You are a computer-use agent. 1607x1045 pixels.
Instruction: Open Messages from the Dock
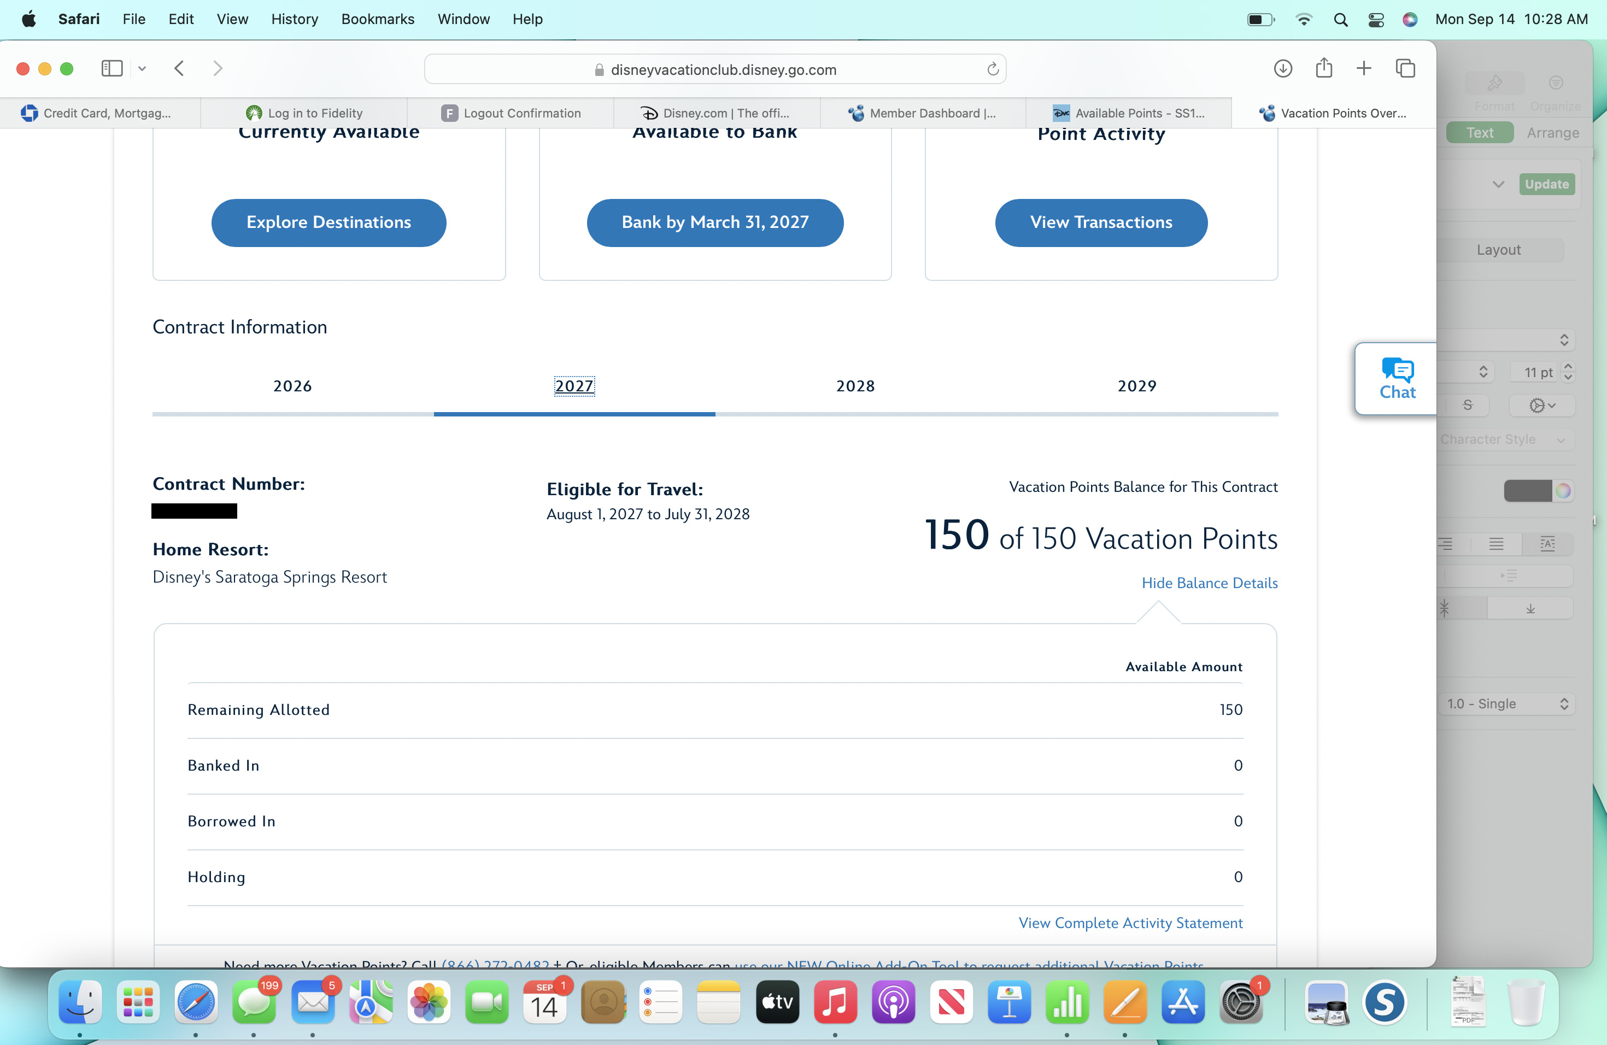pos(254,1002)
